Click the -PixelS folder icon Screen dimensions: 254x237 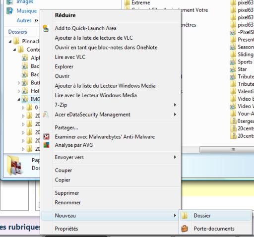[x=233, y=32]
